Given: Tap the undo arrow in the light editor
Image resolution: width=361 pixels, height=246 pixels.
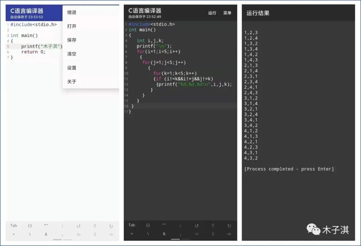Looking at the screenshot, I should [x=79, y=226].
